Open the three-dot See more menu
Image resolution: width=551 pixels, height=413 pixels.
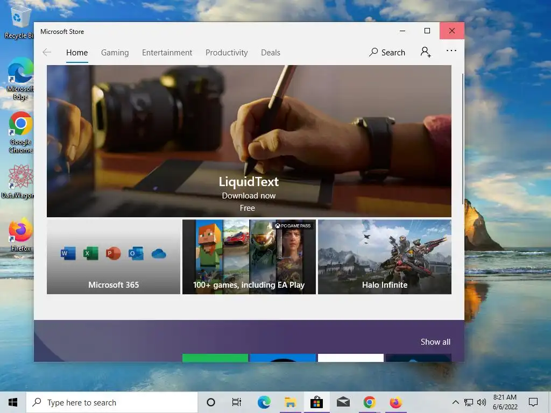click(x=451, y=51)
